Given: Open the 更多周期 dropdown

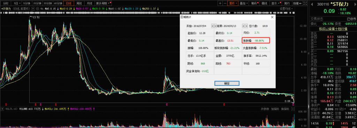Looking at the screenshot, I should point(103,3).
